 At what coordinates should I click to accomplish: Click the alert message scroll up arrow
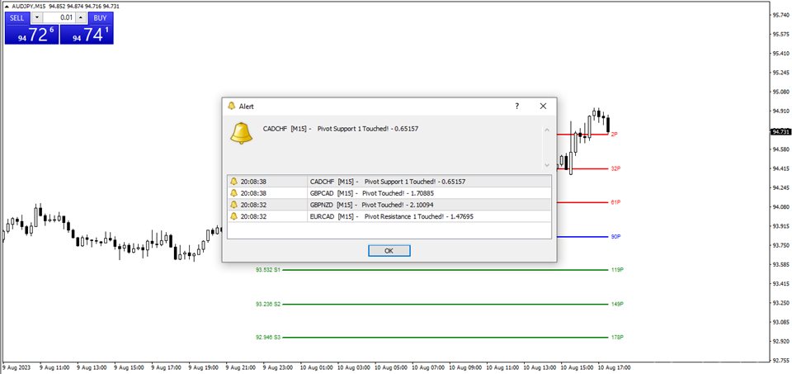pyautogui.click(x=546, y=130)
